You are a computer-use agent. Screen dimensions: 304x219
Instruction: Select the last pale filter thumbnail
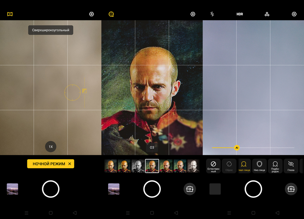pos(194,166)
